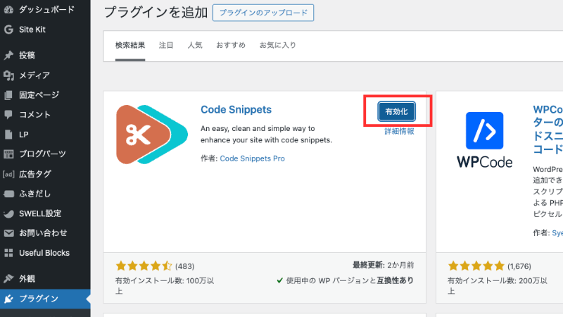Open コメント in the sidebar
The height and width of the screenshot is (317, 563).
[x=34, y=115]
